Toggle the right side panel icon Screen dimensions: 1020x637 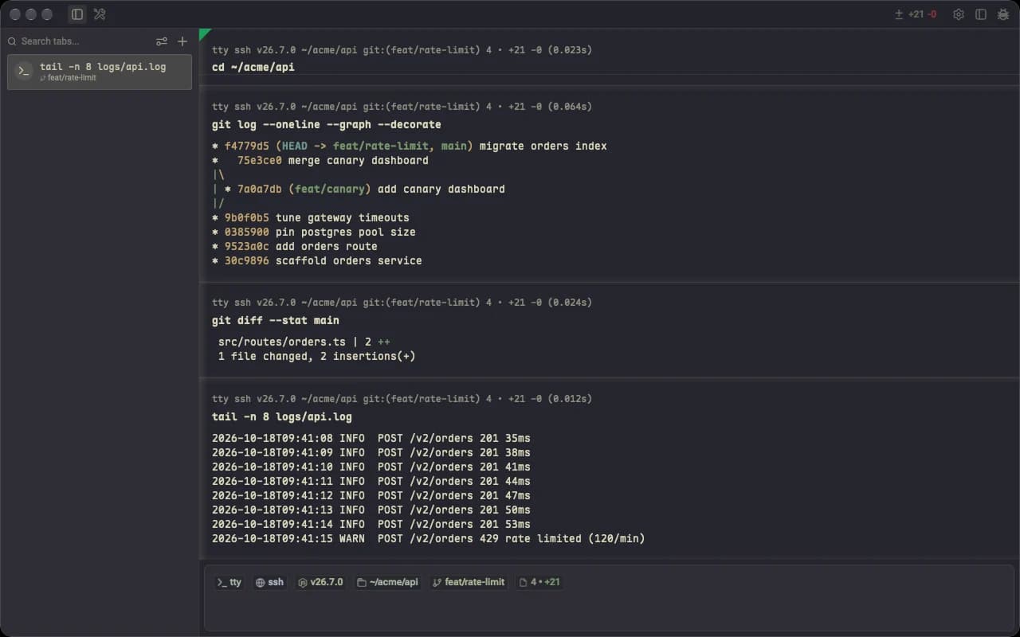tap(981, 14)
